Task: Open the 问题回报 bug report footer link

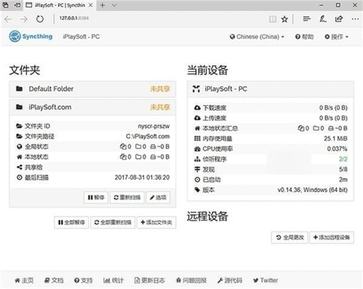Action: click(x=191, y=280)
